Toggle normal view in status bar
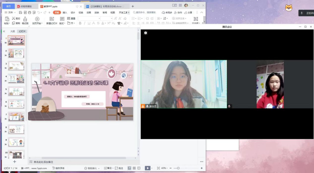Screen dimensions: 314x173 tap(129, 168)
